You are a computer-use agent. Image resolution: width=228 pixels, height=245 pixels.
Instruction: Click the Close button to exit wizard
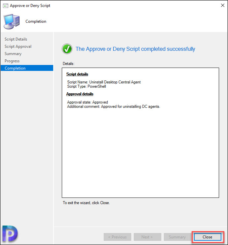[208, 237]
